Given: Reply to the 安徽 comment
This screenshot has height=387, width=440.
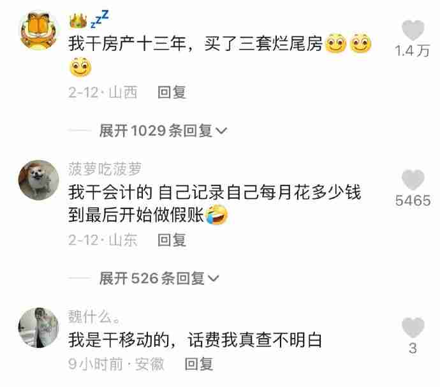Looking at the screenshot, I should pos(199,364).
